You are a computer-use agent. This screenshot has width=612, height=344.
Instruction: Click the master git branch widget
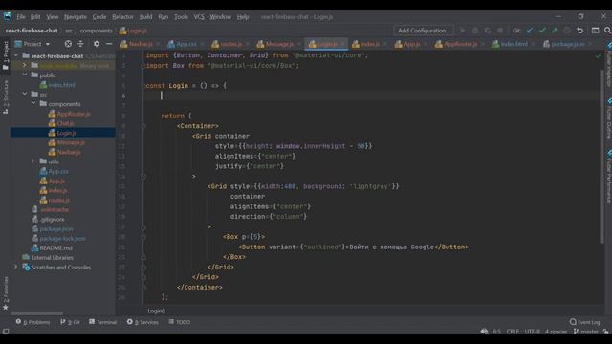[586, 332]
